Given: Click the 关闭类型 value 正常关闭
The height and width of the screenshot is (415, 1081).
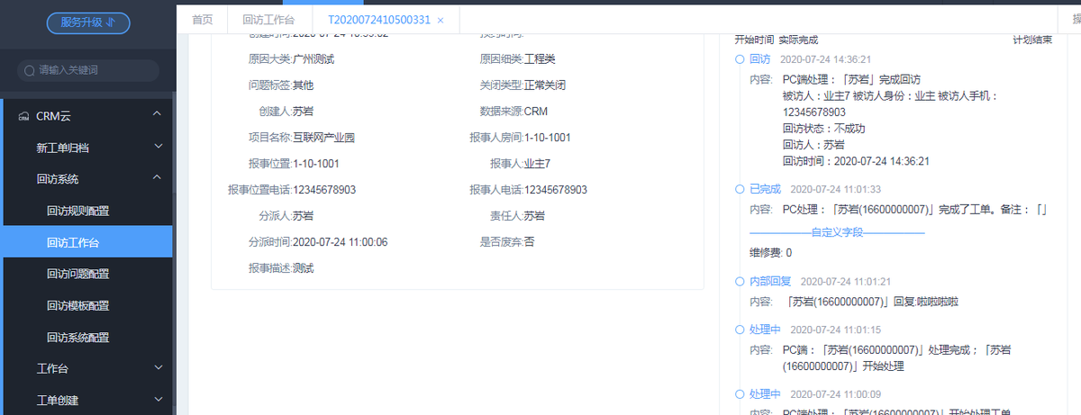Looking at the screenshot, I should pyautogui.click(x=545, y=86).
